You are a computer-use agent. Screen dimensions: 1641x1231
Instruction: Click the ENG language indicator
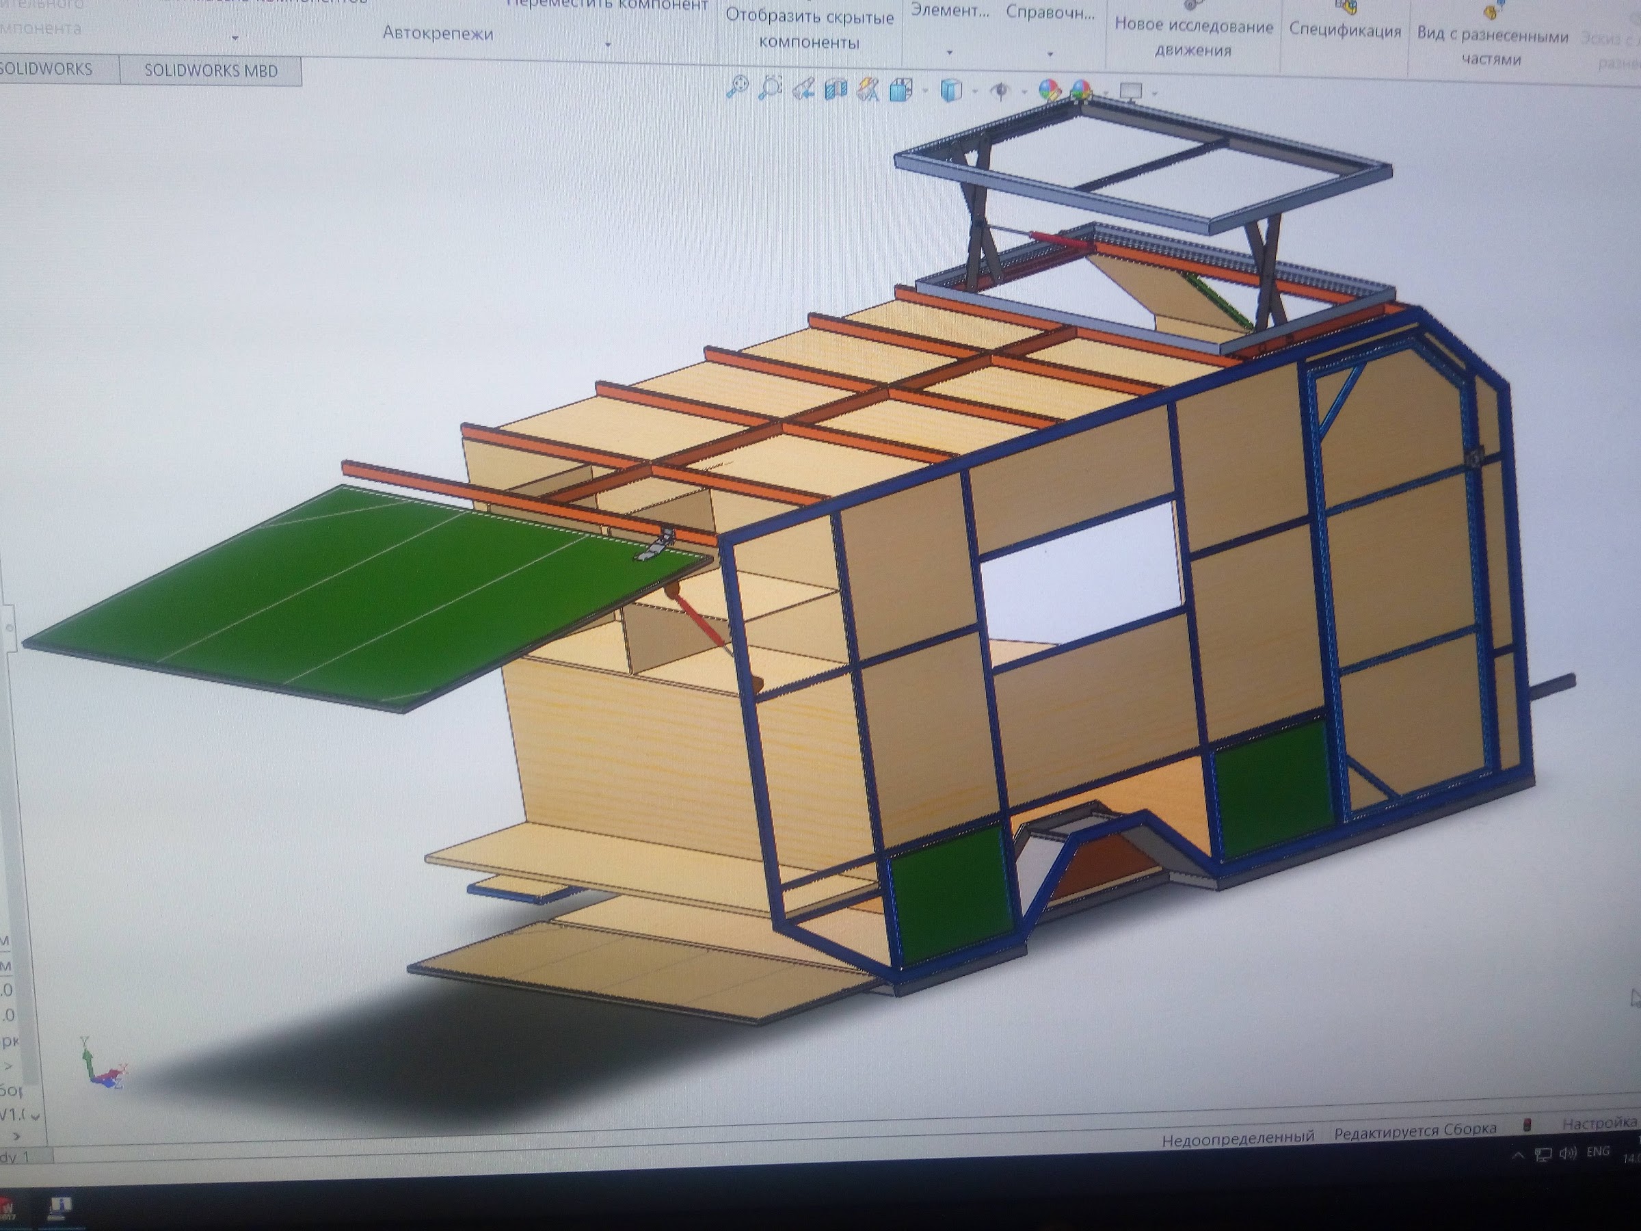[x=1598, y=1152]
